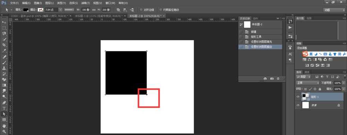The image size is (347, 135).
Task: Select the Zoom magnifier tool
Action: click(4, 131)
